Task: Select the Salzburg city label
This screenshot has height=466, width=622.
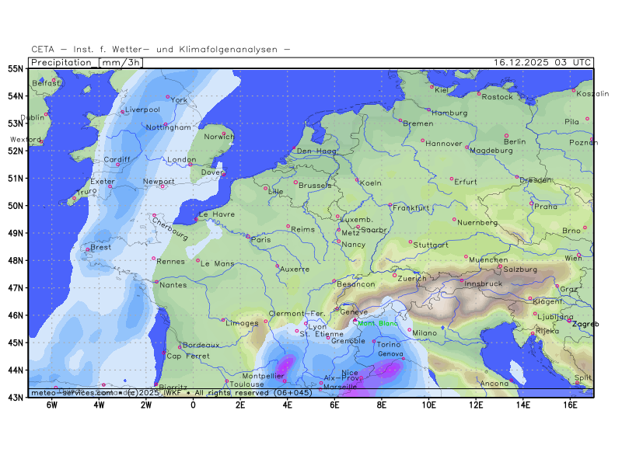Action: point(520,270)
